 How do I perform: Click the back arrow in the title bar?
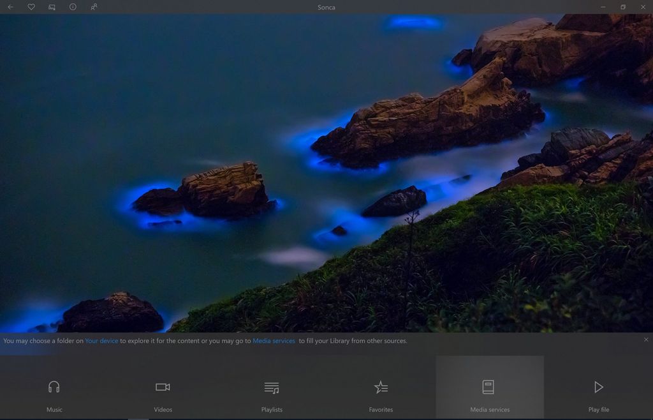(x=10, y=7)
